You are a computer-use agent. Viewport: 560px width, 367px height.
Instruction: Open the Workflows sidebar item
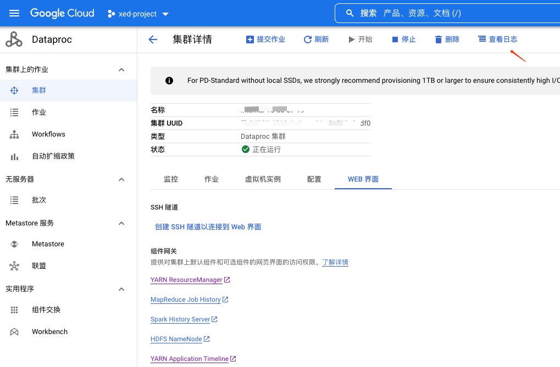pyautogui.click(x=48, y=134)
